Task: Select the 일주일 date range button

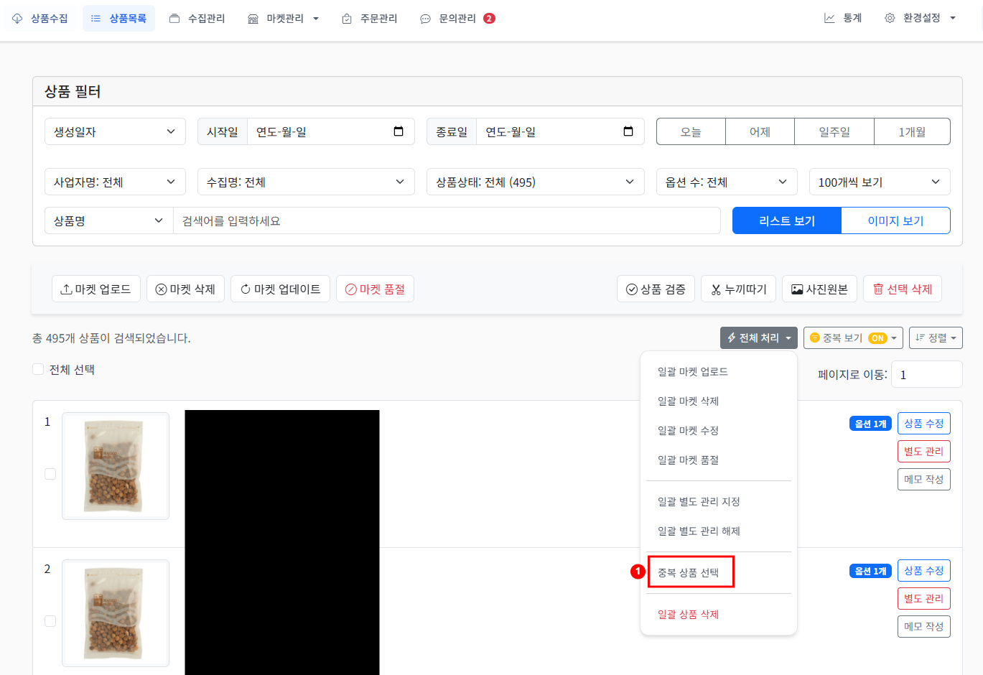Action: pos(834,131)
